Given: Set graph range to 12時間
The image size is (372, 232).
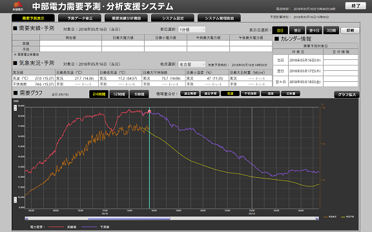Looking at the screenshot, I should click(119, 94).
